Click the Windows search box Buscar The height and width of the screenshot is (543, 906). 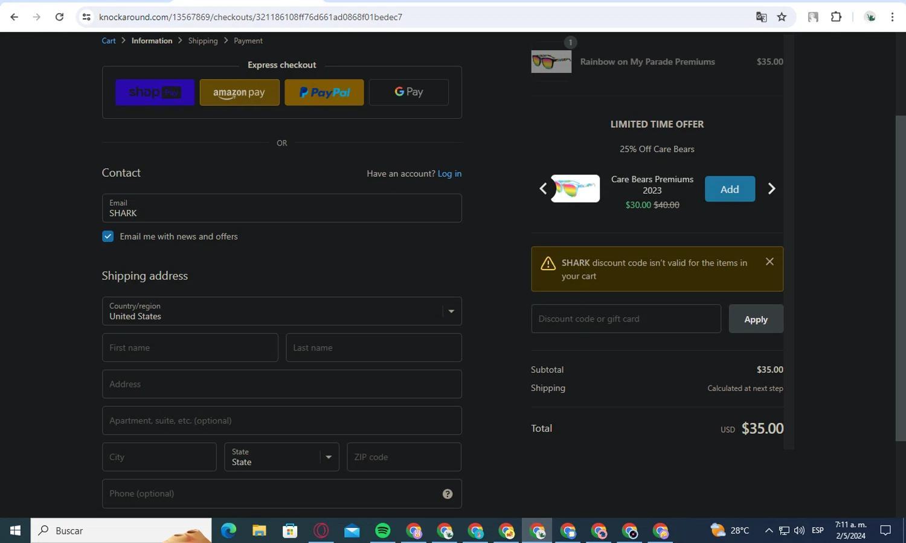click(121, 530)
